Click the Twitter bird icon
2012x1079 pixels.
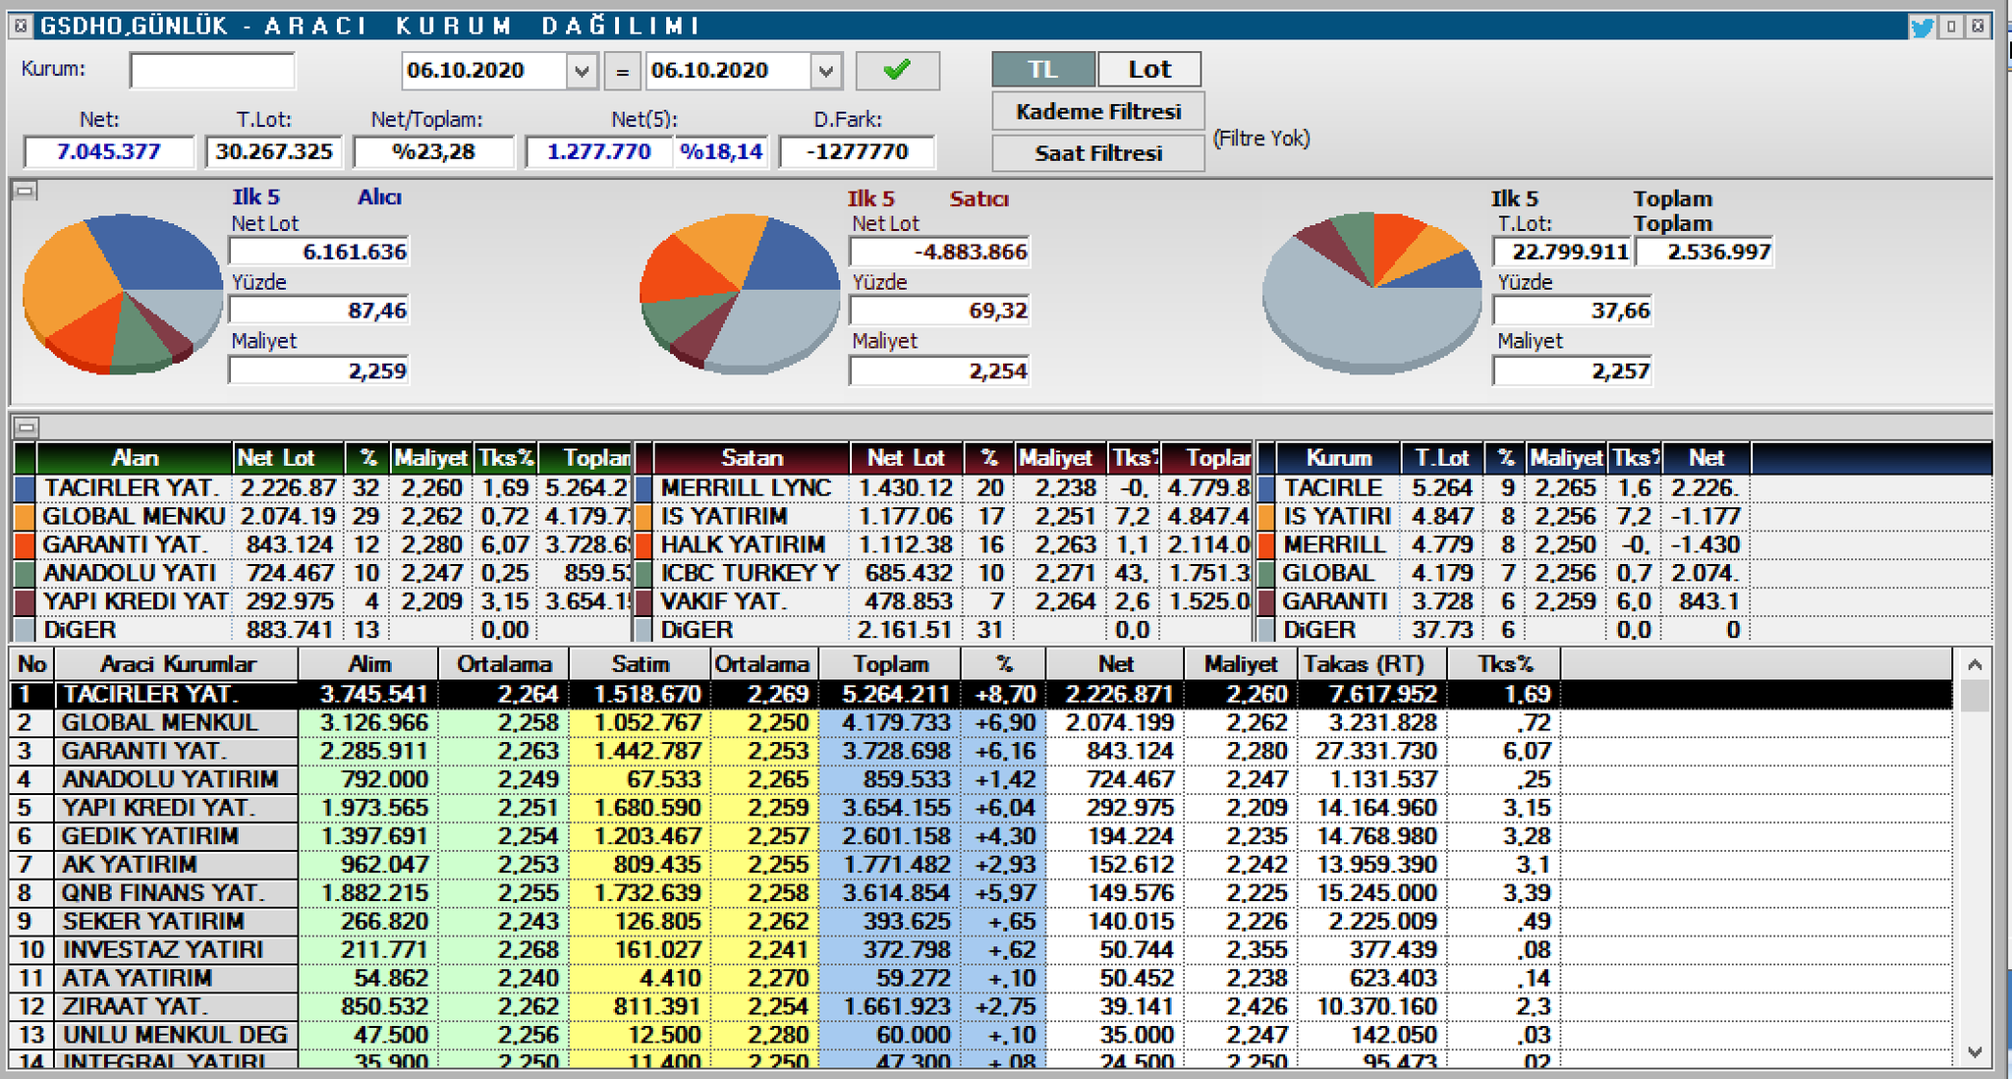(1923, 27)
